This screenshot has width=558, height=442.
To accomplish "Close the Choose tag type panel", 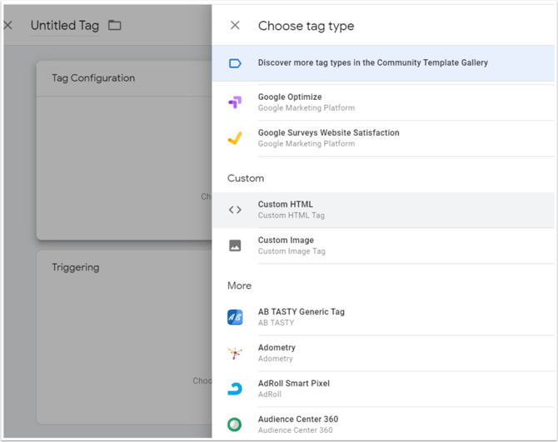I will (235, 25).
